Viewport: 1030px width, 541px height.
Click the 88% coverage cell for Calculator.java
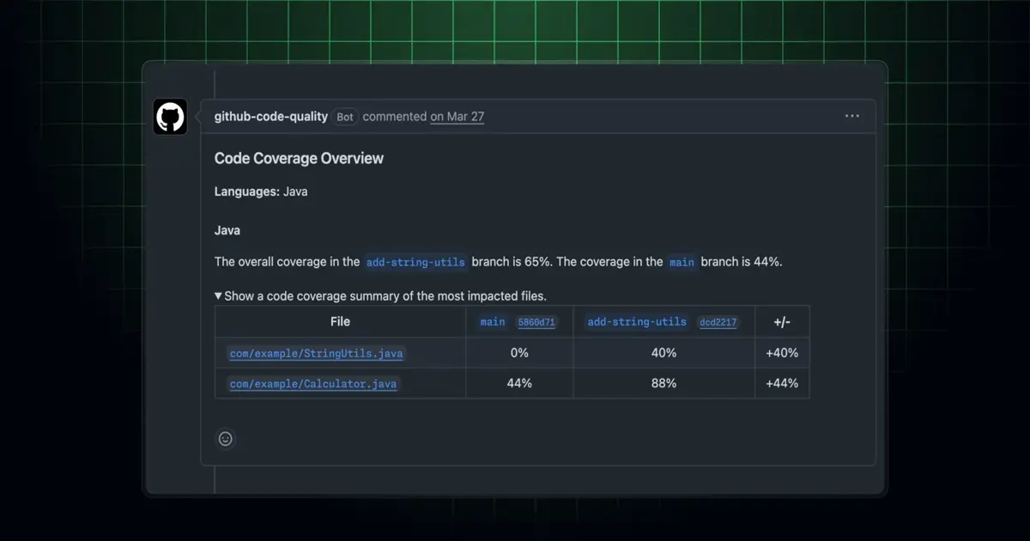click(x=663, y=383)
